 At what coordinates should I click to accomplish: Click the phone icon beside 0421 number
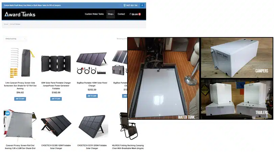tap(124, 5)
